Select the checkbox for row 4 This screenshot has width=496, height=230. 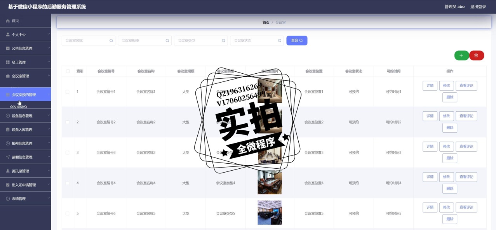click(x=68, y=183)
